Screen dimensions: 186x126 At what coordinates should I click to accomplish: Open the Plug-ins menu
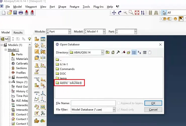(x=98, y=7)
